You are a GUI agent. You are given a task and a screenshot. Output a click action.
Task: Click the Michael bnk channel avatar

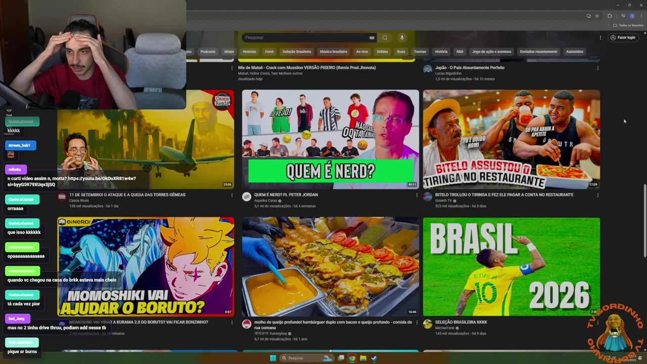pos(428,324)
